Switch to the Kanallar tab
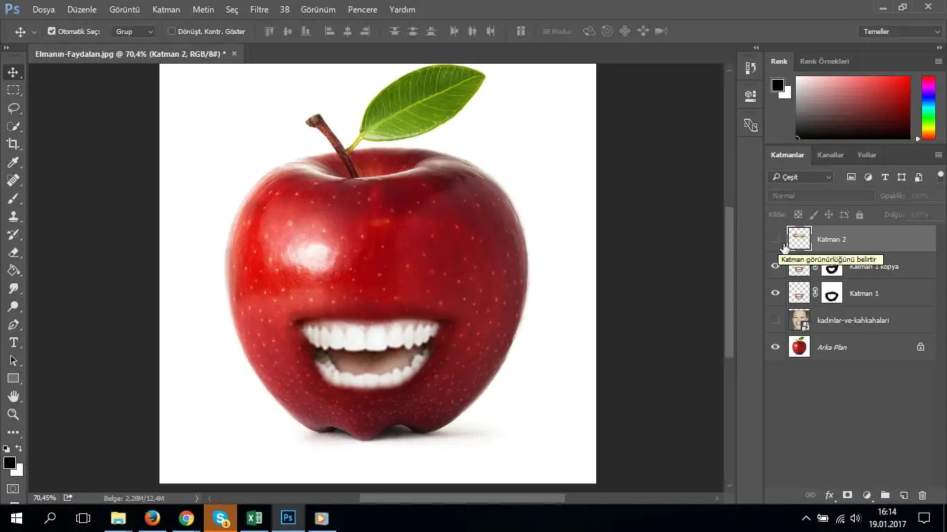The image size is (947, 532). (830, 155)
